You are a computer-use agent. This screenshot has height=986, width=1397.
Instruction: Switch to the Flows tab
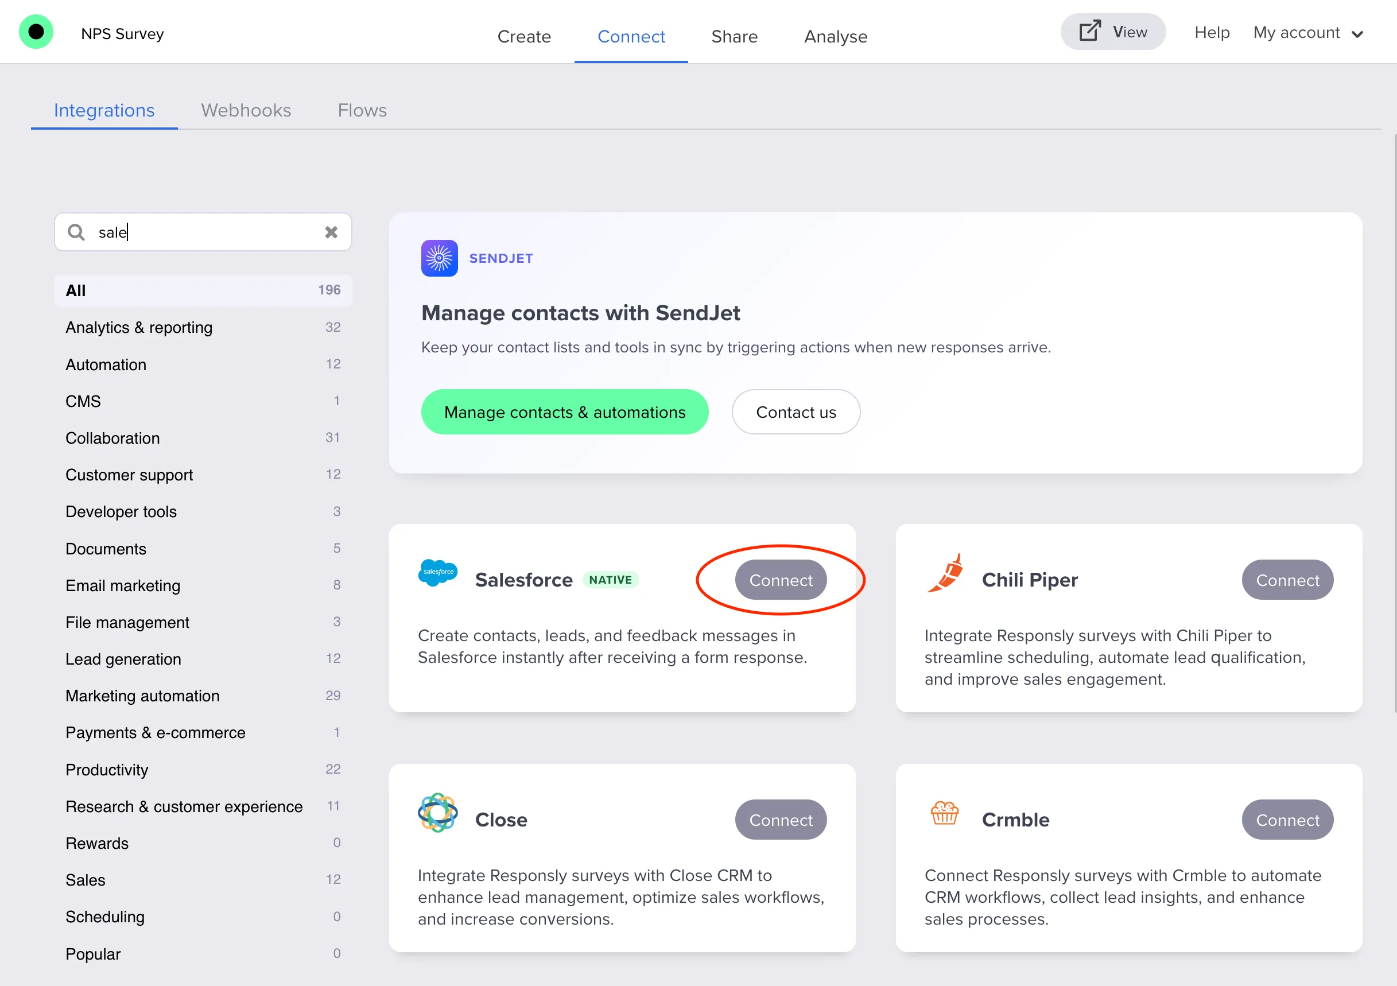click(x=362, y=110)
